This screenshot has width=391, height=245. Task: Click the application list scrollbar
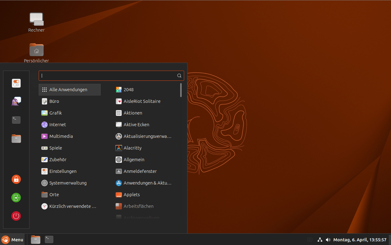point(181,90)
